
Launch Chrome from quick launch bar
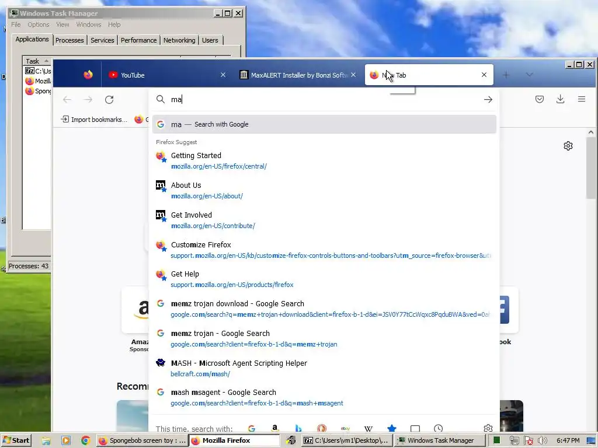[x=85, y=441]
